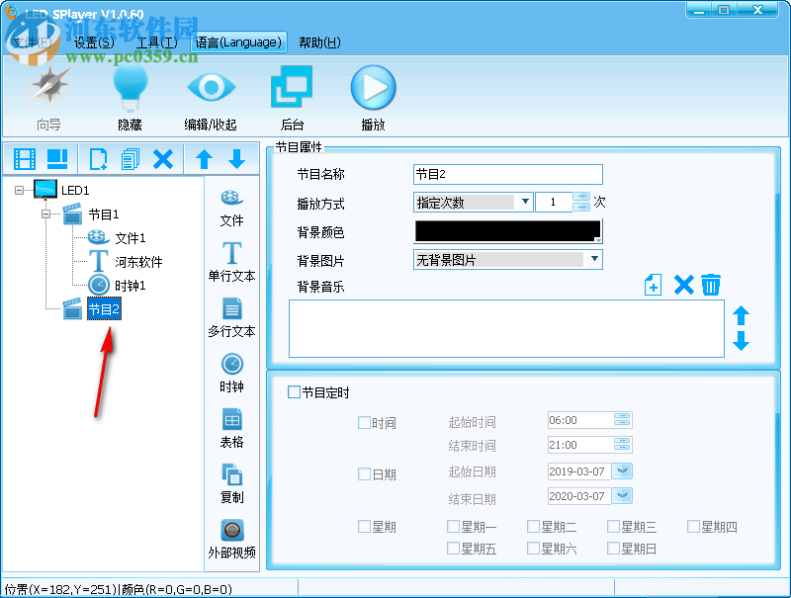Screen dimensions: 791x598
Task: Add a 表格 table element
Action: coord(231,423)
